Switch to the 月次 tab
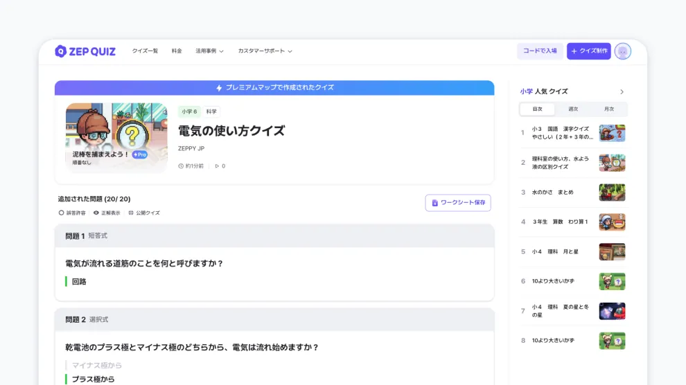Screen dimensions: 686x385 click(x=609, y=109)
